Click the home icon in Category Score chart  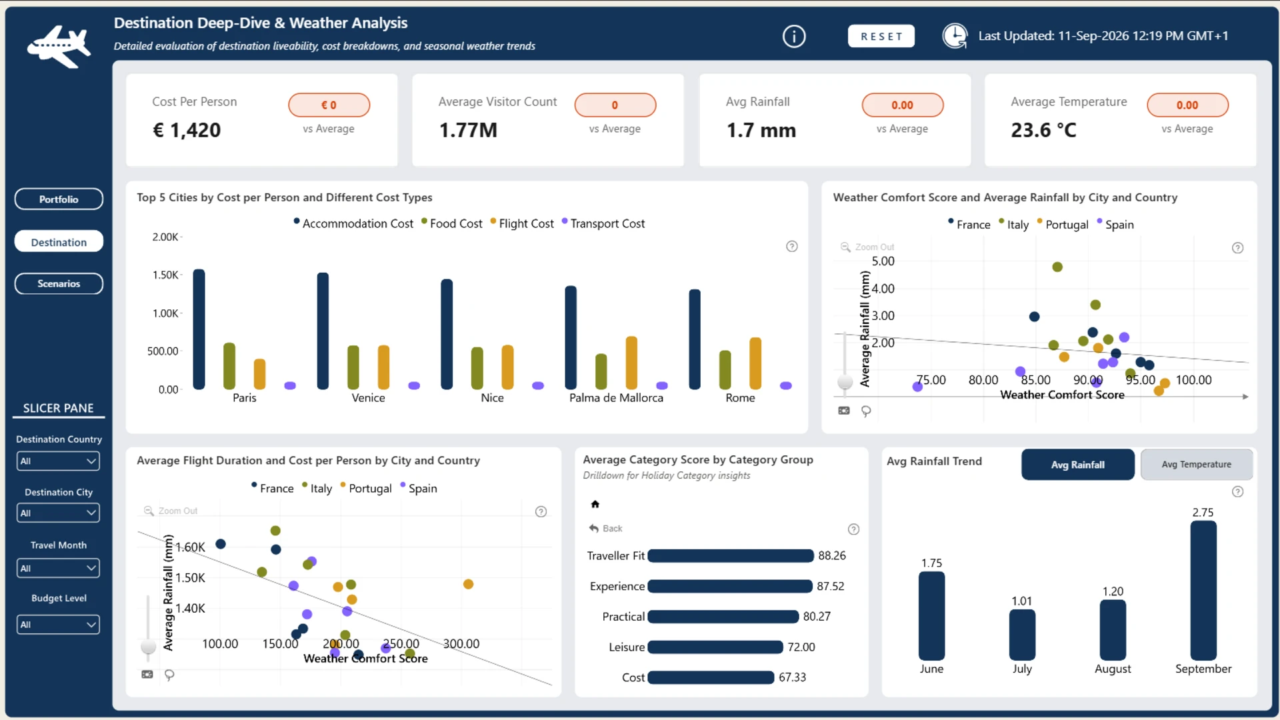595,504
